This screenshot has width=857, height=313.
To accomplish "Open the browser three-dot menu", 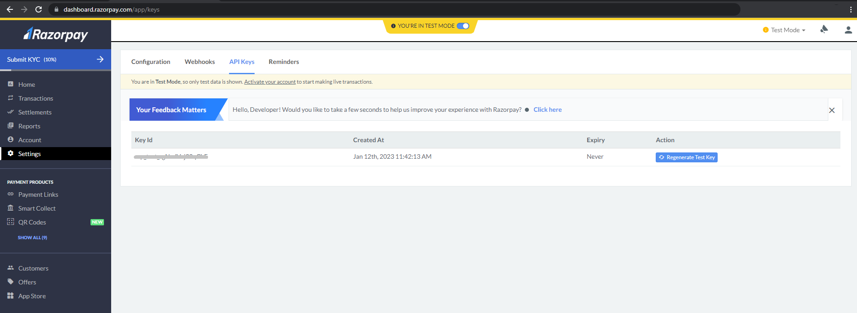I will point(851,9).
